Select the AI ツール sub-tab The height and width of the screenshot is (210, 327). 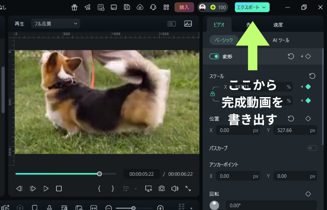tap(281, 40)
